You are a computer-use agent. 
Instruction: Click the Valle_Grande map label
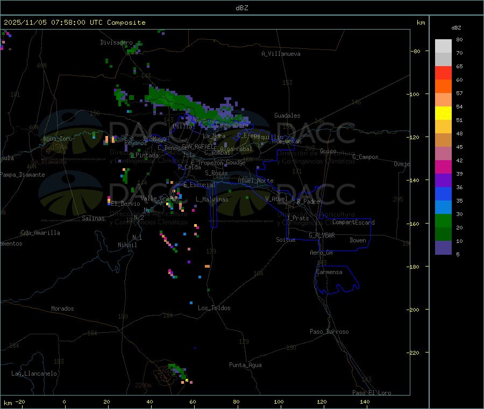coord(160,198)
